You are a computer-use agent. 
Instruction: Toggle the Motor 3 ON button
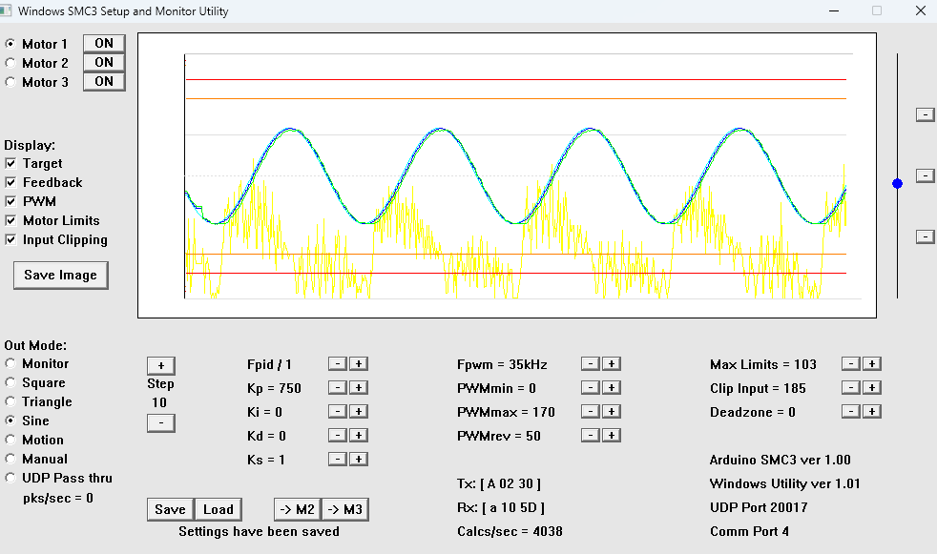click(104, 82)
